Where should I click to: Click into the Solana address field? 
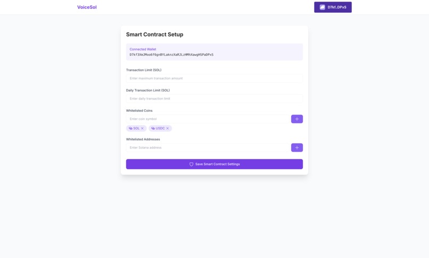(208, 147)
